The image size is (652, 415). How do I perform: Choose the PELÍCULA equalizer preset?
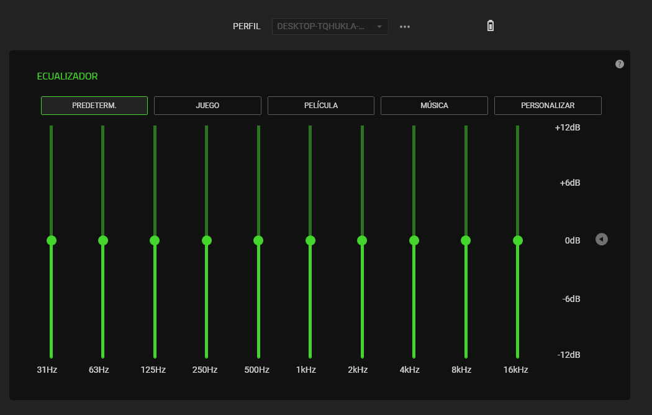coord(321,106)
